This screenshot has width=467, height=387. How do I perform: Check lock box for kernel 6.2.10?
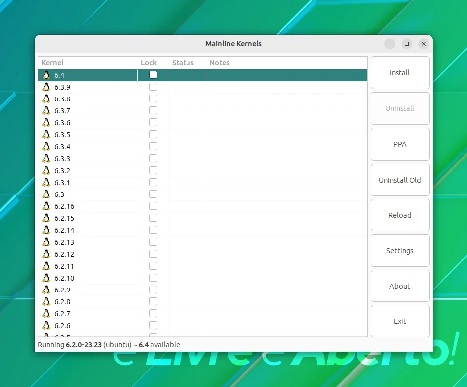pyautogui.click(x=153, y=277)
